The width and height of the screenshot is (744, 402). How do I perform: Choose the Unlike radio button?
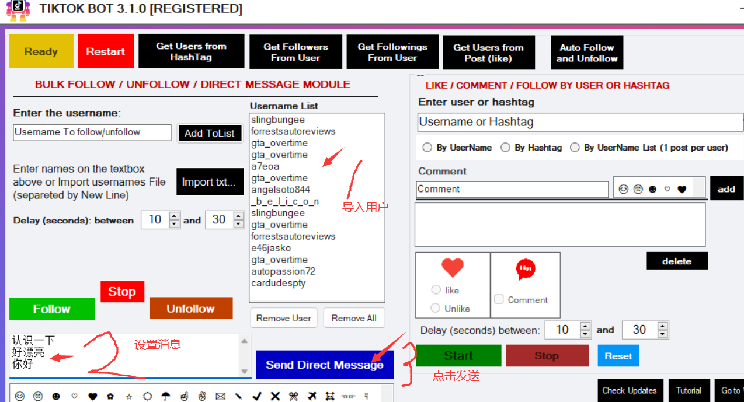point(436,308)
